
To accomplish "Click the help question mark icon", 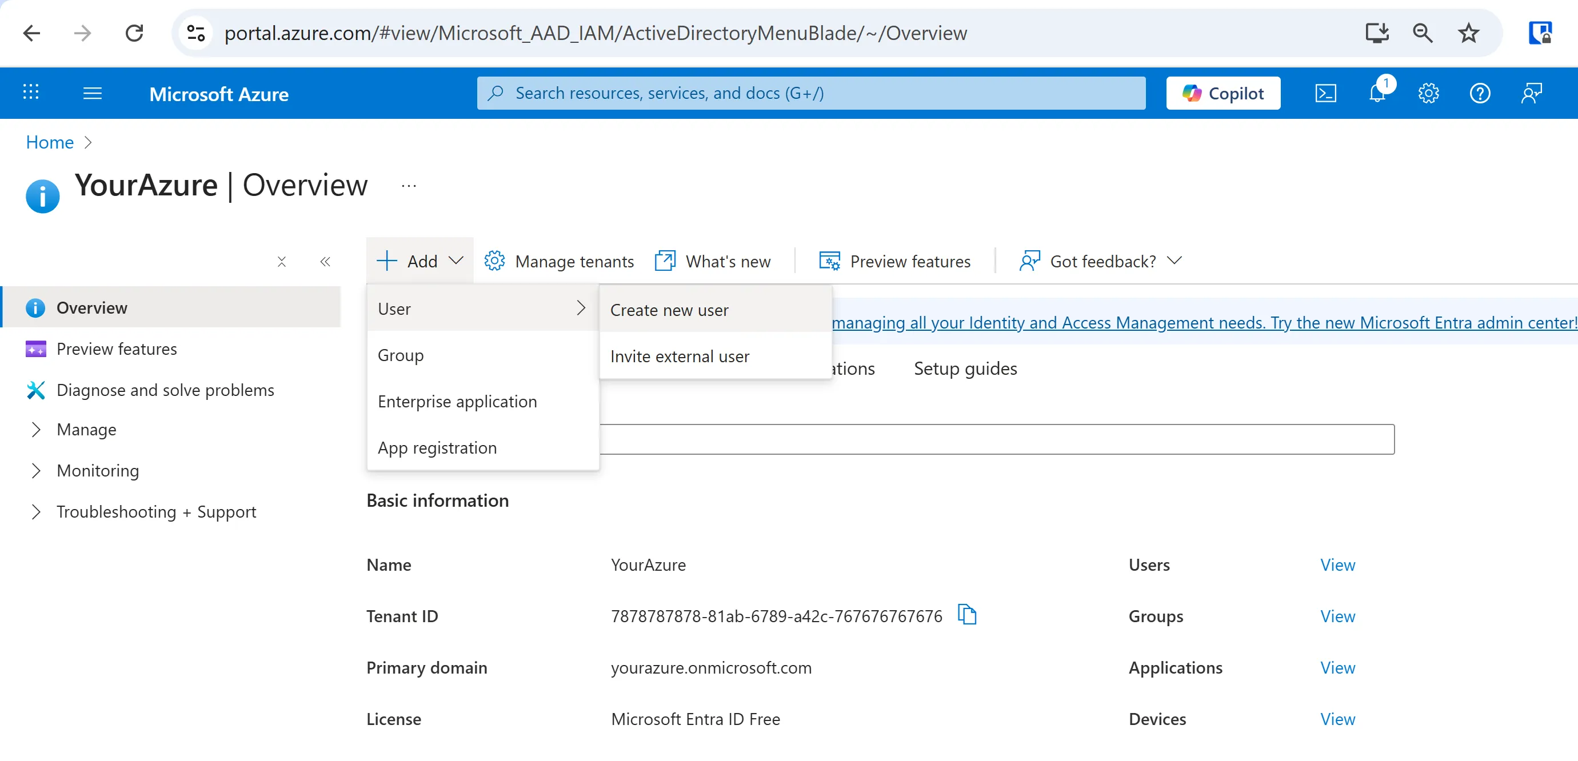I will (1480, 93).
